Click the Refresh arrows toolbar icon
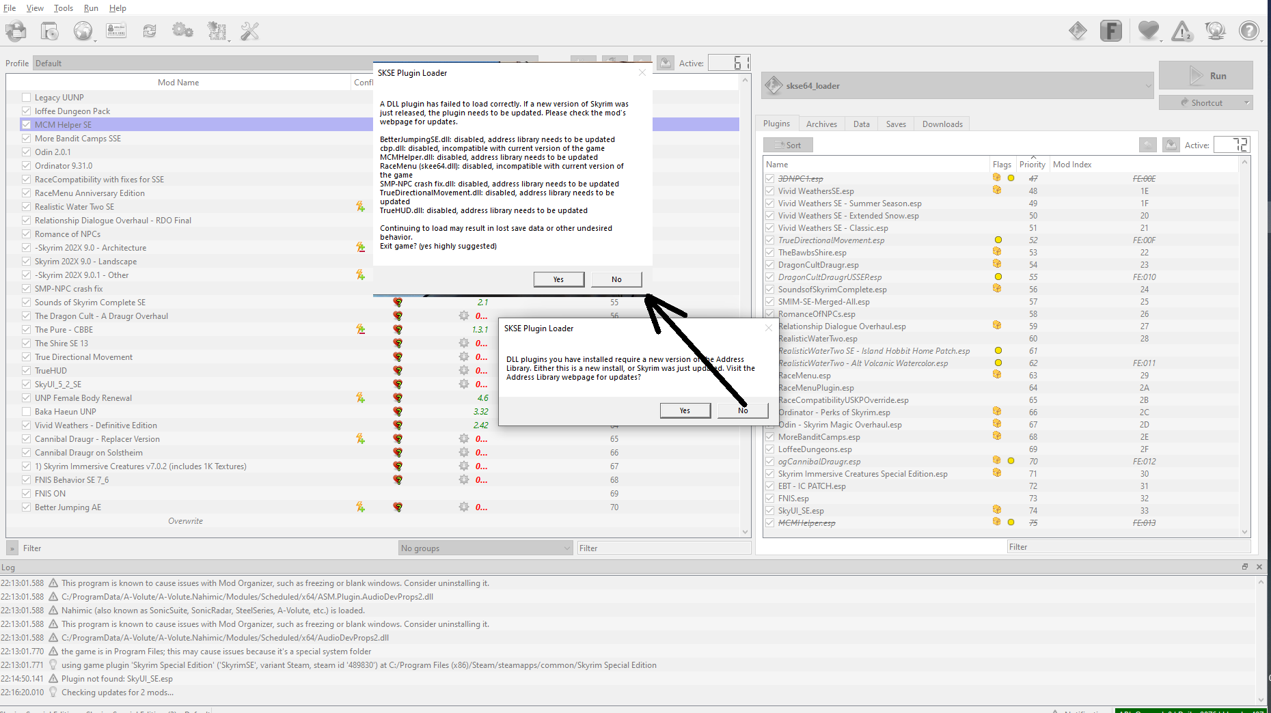The image size is (1271, 713). pos(150,31)
